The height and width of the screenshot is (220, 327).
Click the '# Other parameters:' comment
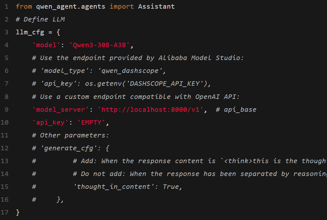pyautogui.click(x=71, y=135)
